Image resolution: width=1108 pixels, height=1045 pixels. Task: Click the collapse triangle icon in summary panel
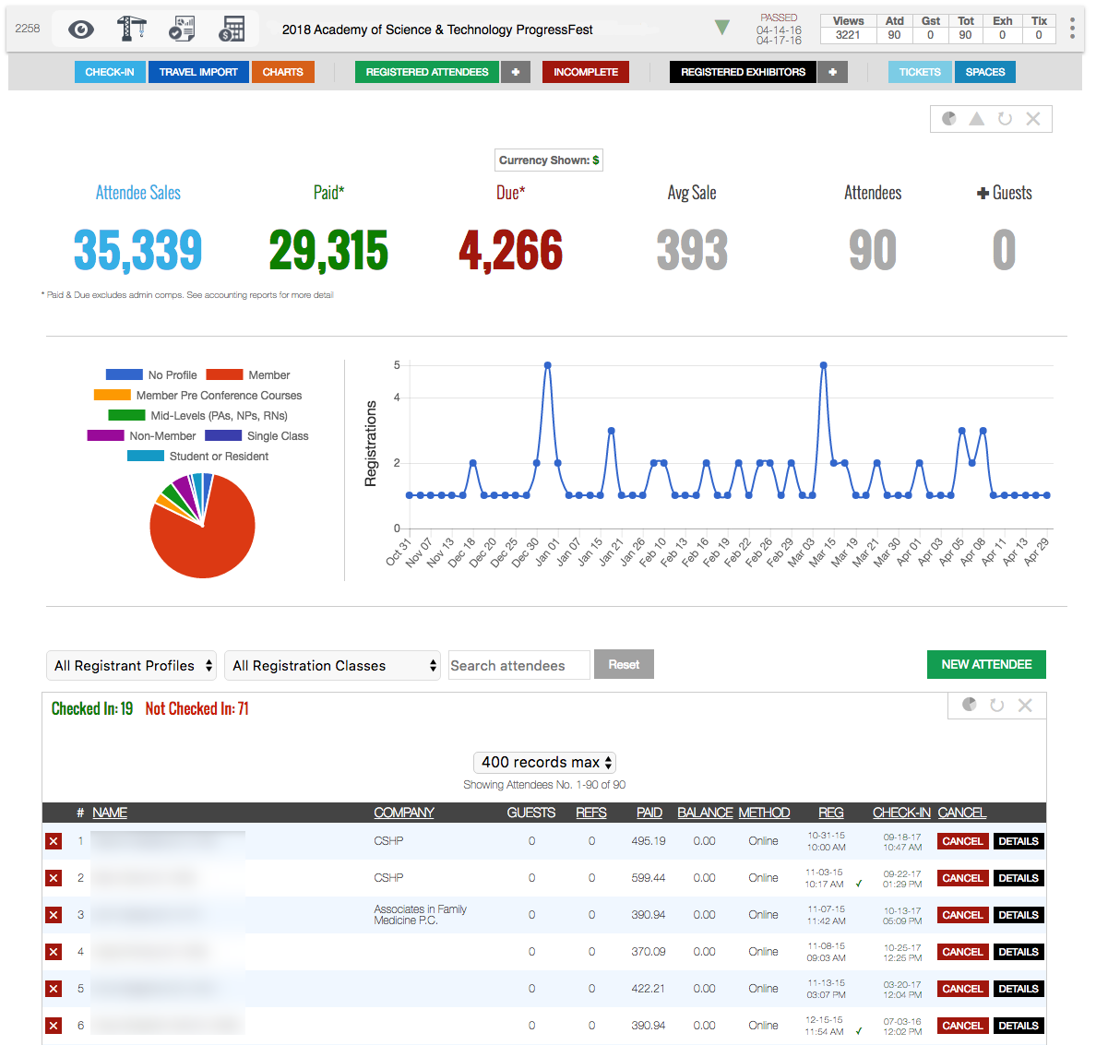click(x=976, y=119)
